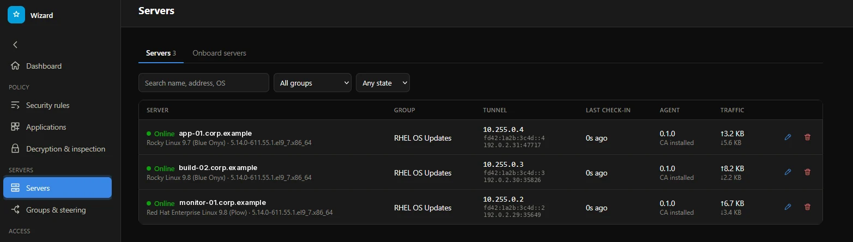Click the Servers icon in sidebar
853x242 pixels.
15,188
